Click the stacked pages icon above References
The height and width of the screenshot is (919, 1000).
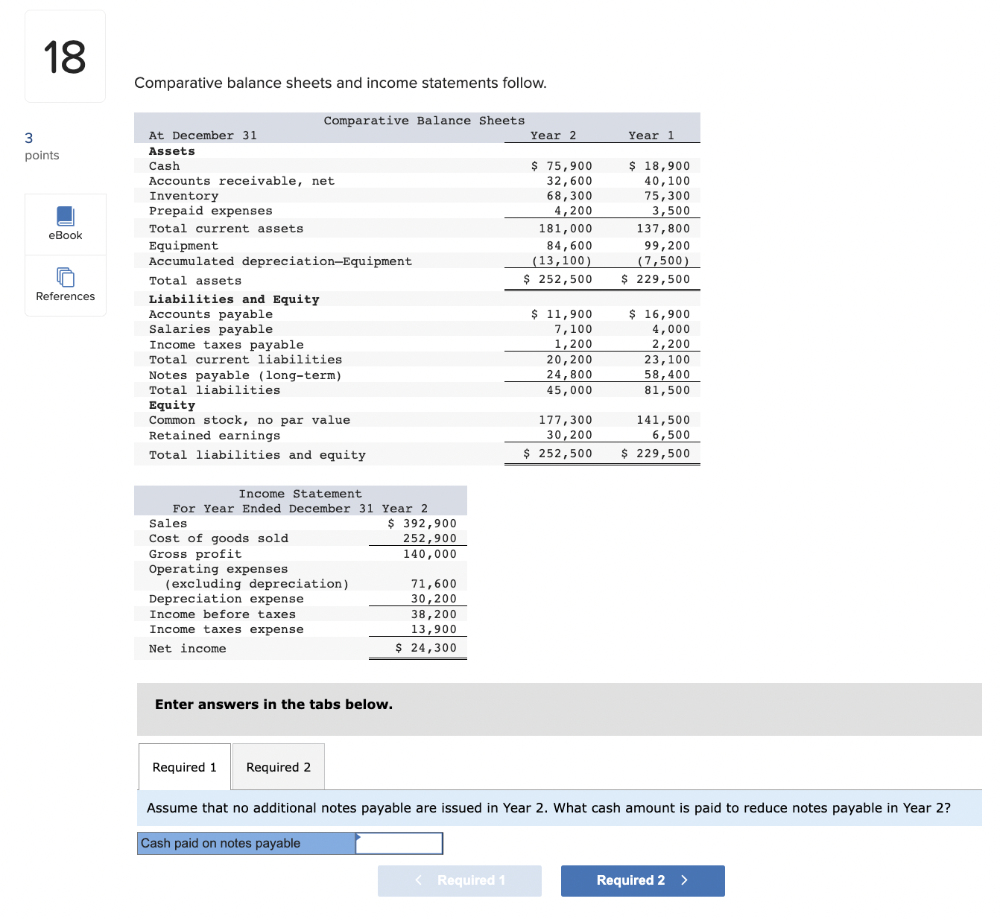65,276
